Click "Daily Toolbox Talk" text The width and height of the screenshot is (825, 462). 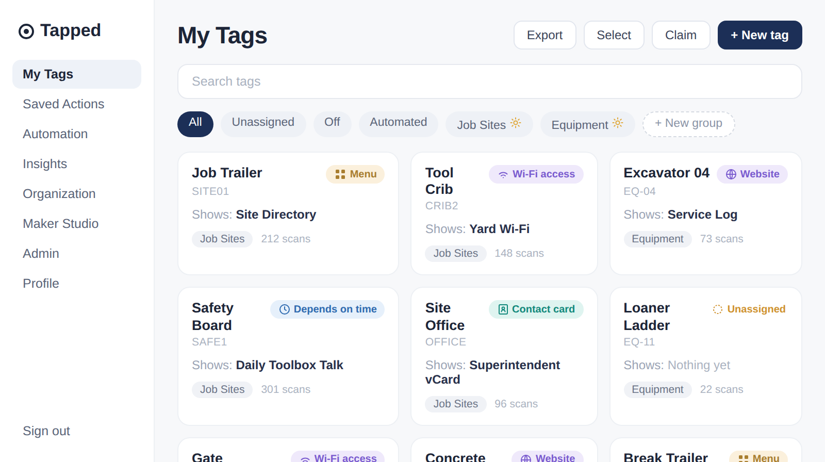289,365
